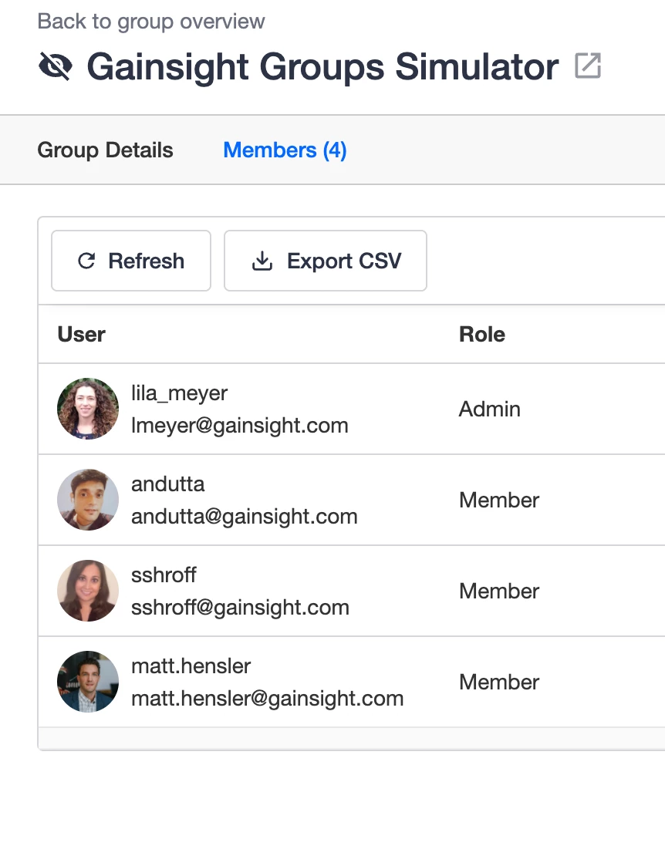Viewport: 665px width, 856px height.
Task: Select the lila_meyer username text
Action: click(x=179, y=393)
